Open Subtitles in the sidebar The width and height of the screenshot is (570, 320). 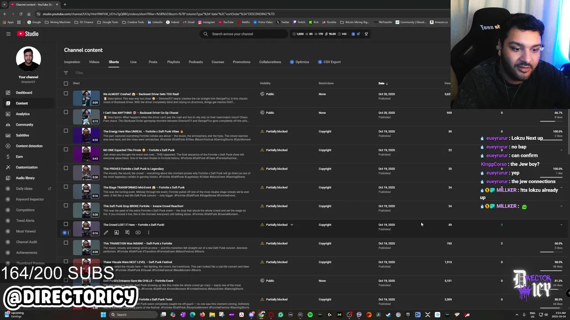click(x=22, y=135)
